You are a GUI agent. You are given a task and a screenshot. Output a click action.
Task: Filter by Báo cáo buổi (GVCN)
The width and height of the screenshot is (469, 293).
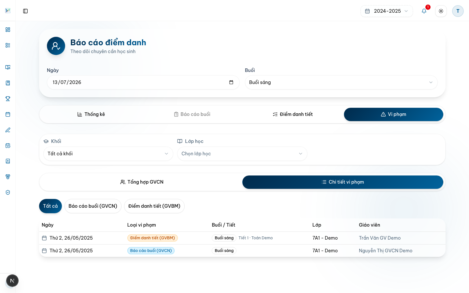click(x=93, y=206)
